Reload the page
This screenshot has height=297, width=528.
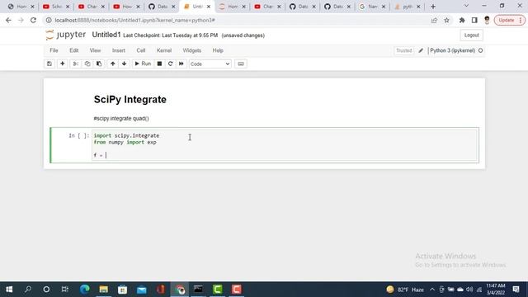click(x=33, y=20)
